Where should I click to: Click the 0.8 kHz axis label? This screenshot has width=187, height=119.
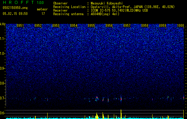point(2,83)
